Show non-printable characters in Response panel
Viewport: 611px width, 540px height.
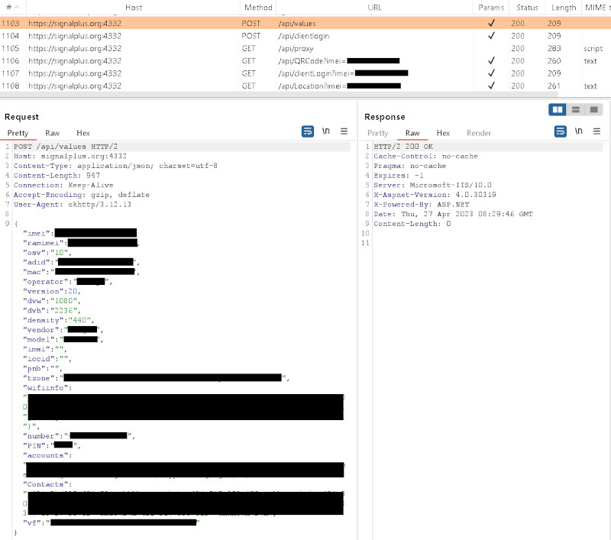click(x=578, y=131)
